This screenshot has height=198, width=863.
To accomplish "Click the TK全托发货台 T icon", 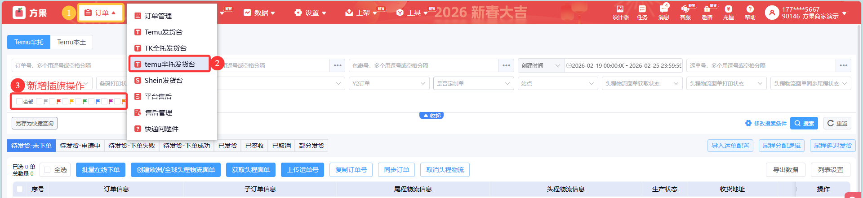I will 138,48.
